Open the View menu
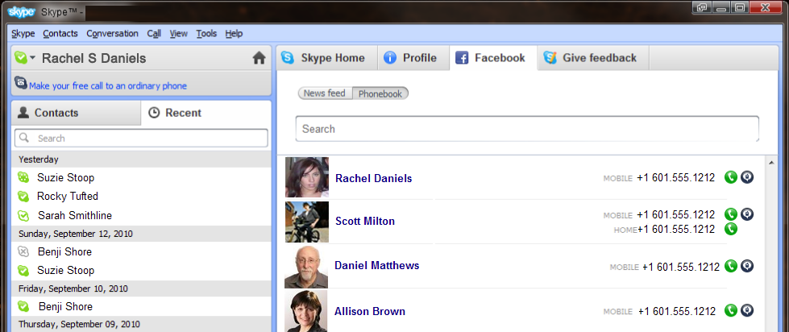The width and height of the screenshot is (789, 332). (179, 34)
